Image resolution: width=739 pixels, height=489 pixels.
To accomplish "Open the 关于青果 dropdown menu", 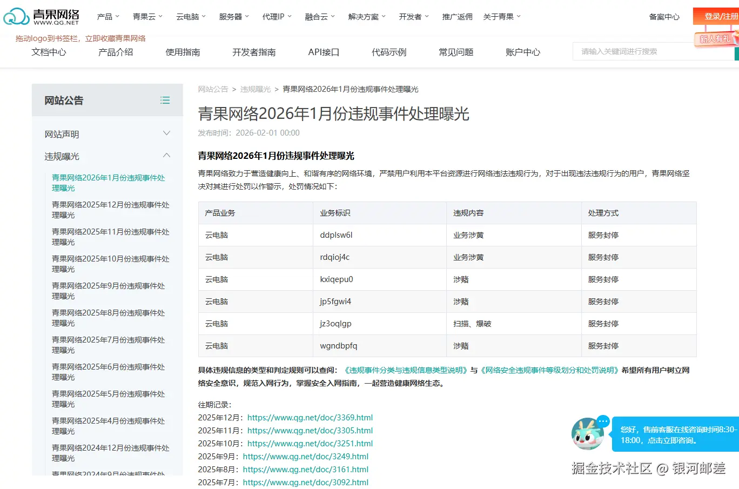I will coord(502,17).
